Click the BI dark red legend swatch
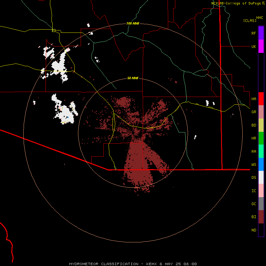The image size is (266, 266). point(261,217)
